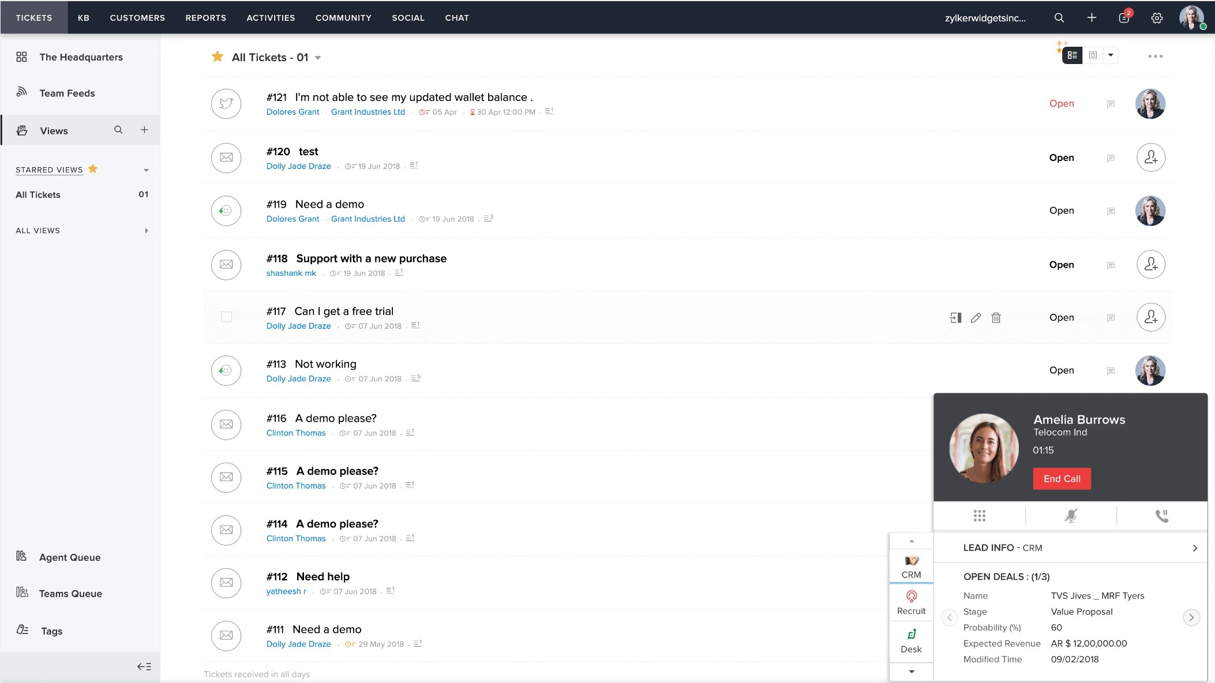Toggle the All Views section expand
The image size is (1215, 683).
[147, 230]
